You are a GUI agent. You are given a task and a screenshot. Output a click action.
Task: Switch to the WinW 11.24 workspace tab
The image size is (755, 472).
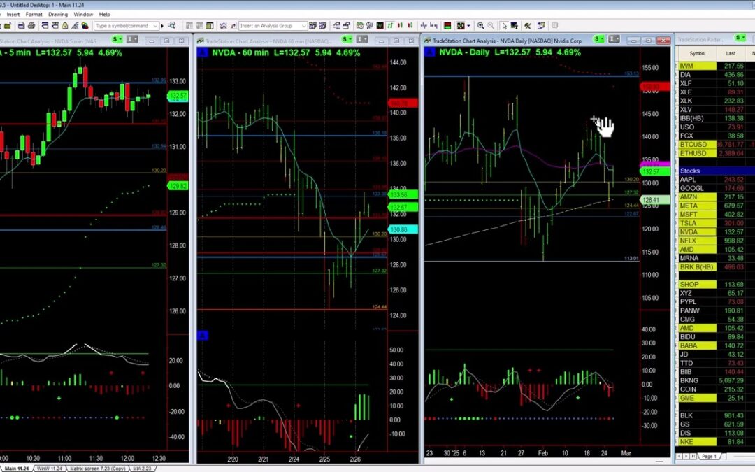[x=49, y=468]
